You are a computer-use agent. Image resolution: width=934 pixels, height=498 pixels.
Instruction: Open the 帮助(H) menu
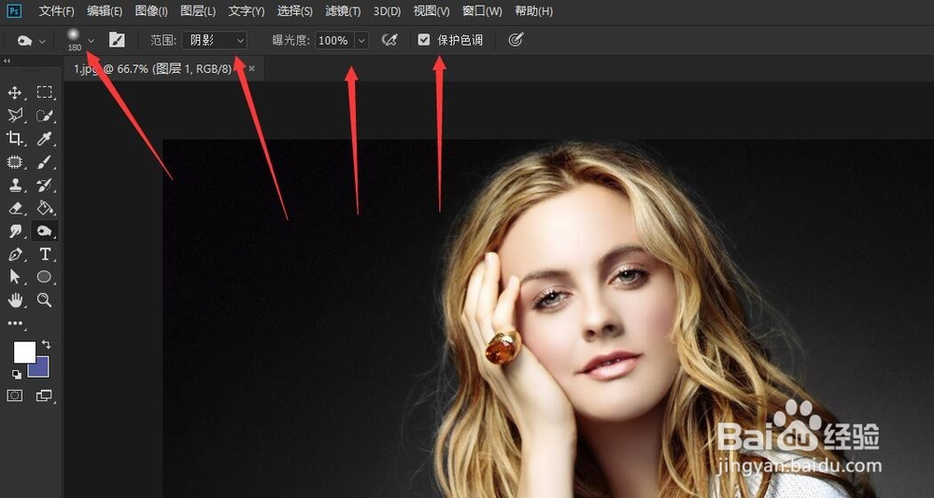point(533,11)
